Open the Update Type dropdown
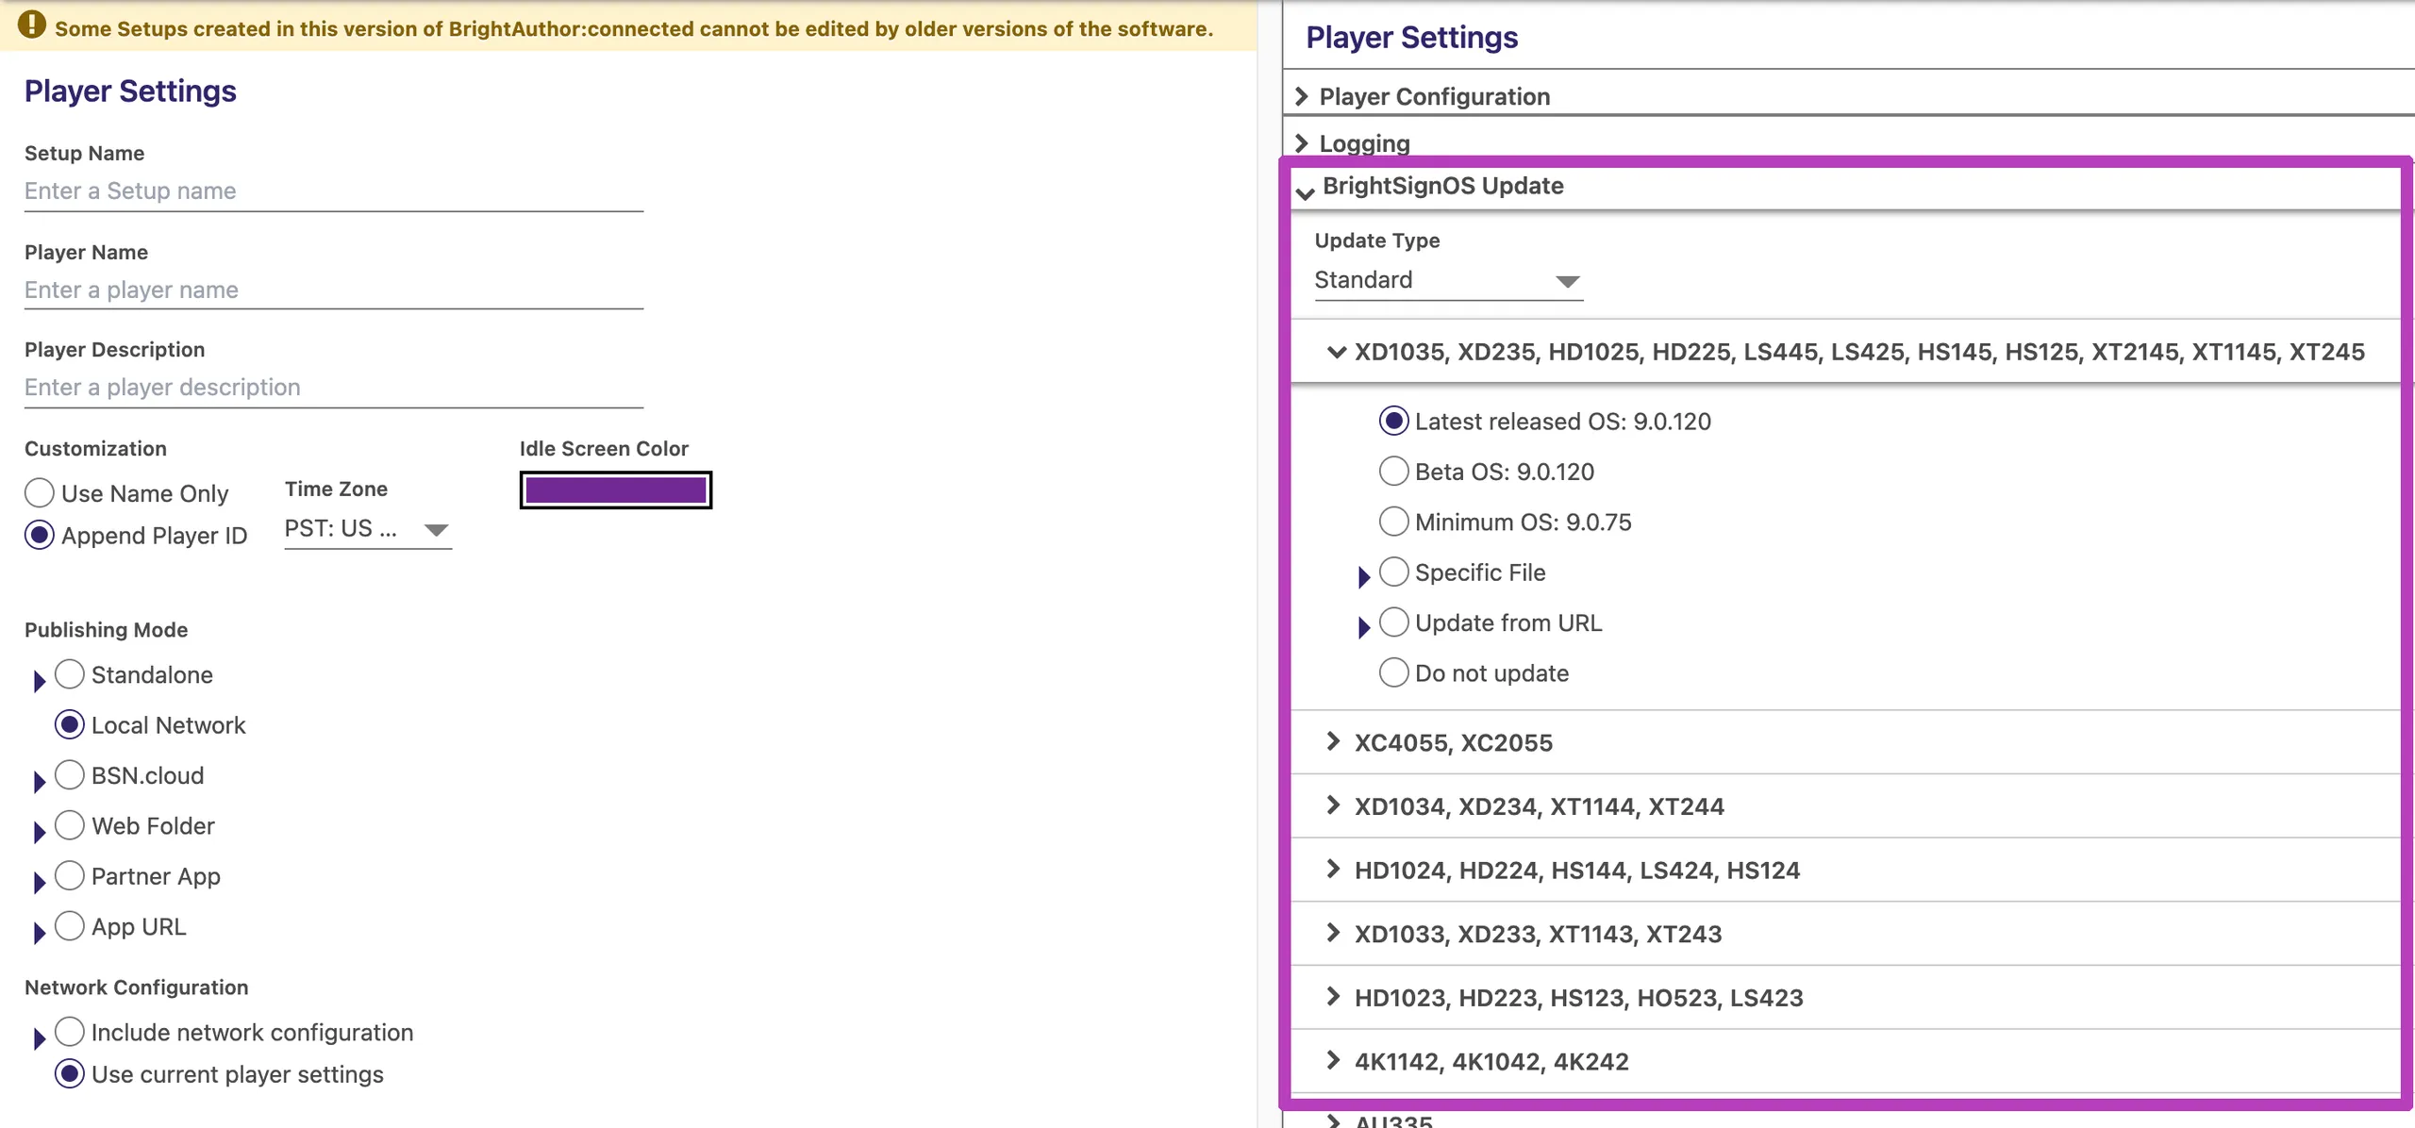The image size is (2415, 1128). (x=1449, y=281)
